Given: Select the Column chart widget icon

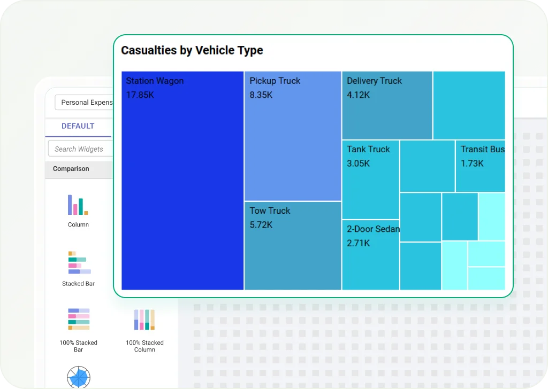Looking at the screenshot, I should [x=78, y=205].
